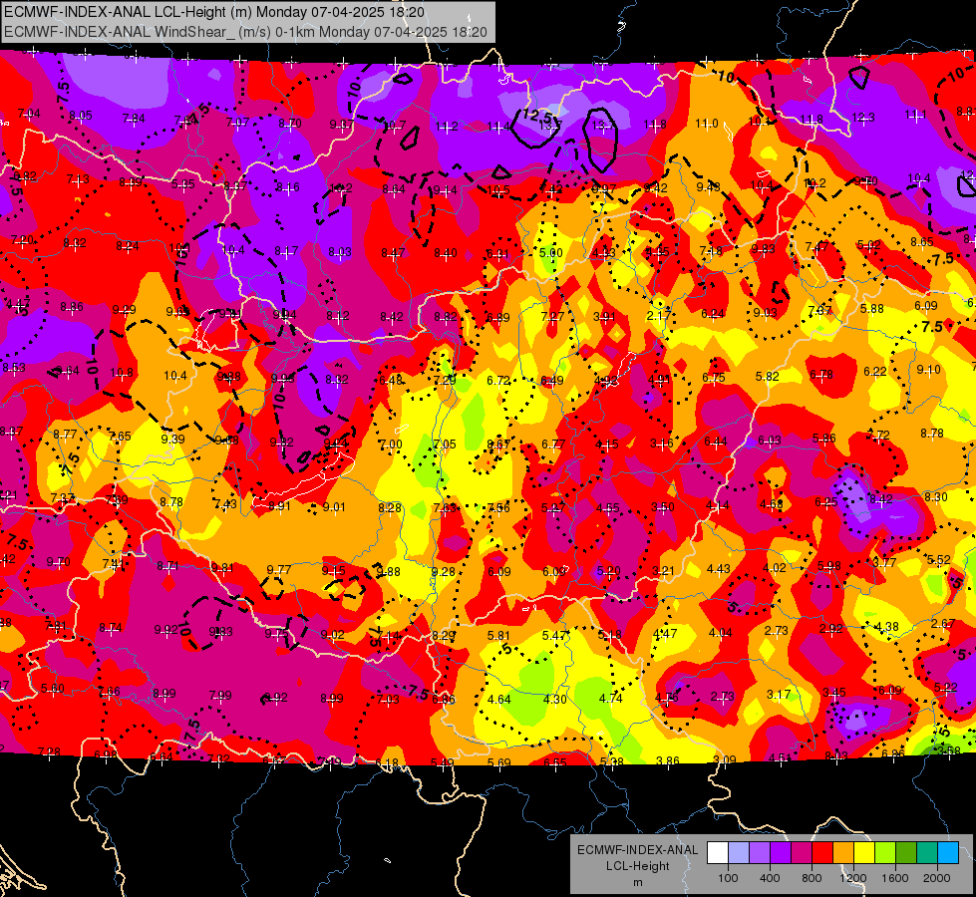Click the grid value '5.18'

tap(609, 634)
